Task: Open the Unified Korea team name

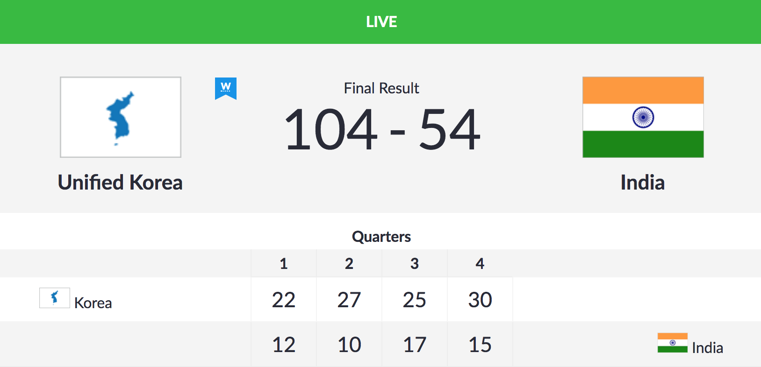Action: point(120,183)
